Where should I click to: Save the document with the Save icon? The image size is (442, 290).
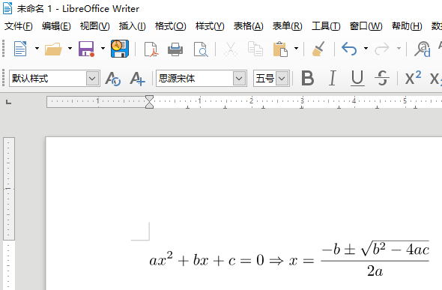click(x=86, y=49)
